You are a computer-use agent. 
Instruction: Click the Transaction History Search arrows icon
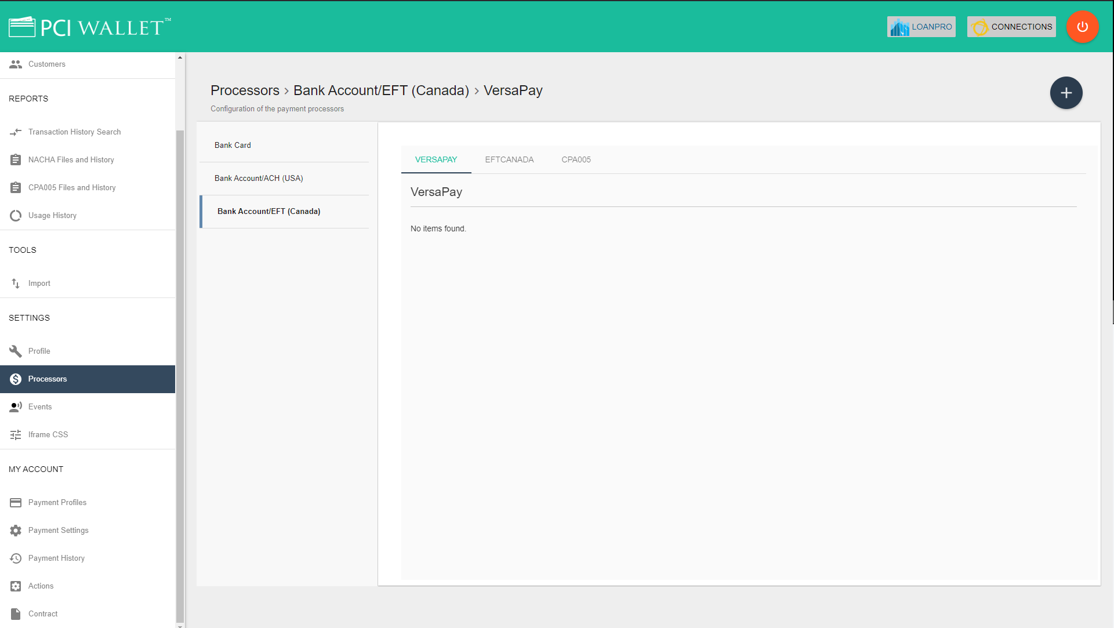click(16, 132)
